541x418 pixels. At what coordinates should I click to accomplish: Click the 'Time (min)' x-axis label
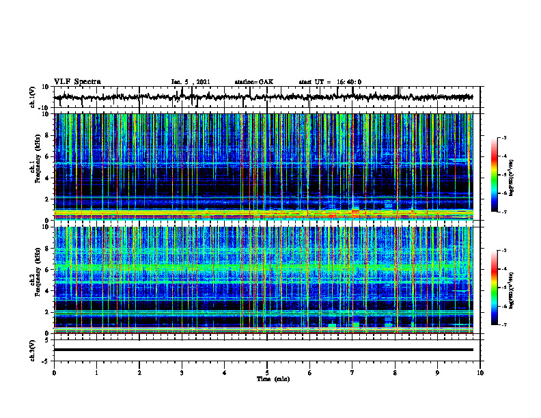point(273,379)
